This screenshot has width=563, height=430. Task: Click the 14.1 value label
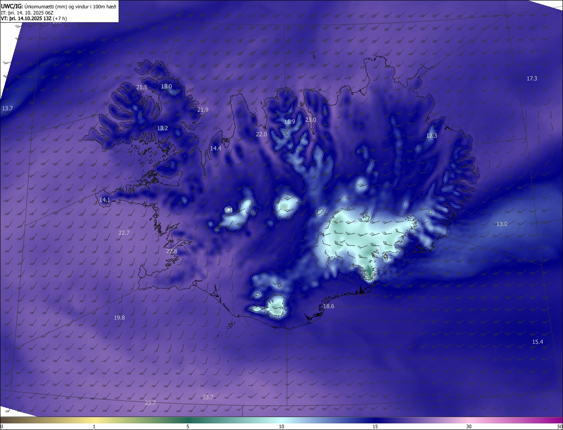105,200
